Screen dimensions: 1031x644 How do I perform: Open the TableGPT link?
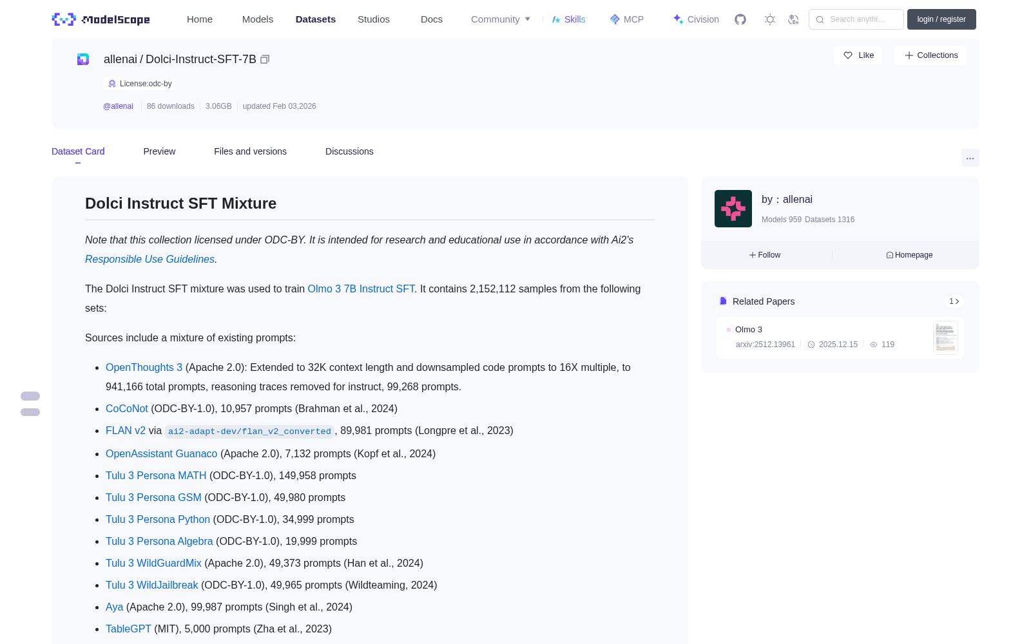point(128,629)
